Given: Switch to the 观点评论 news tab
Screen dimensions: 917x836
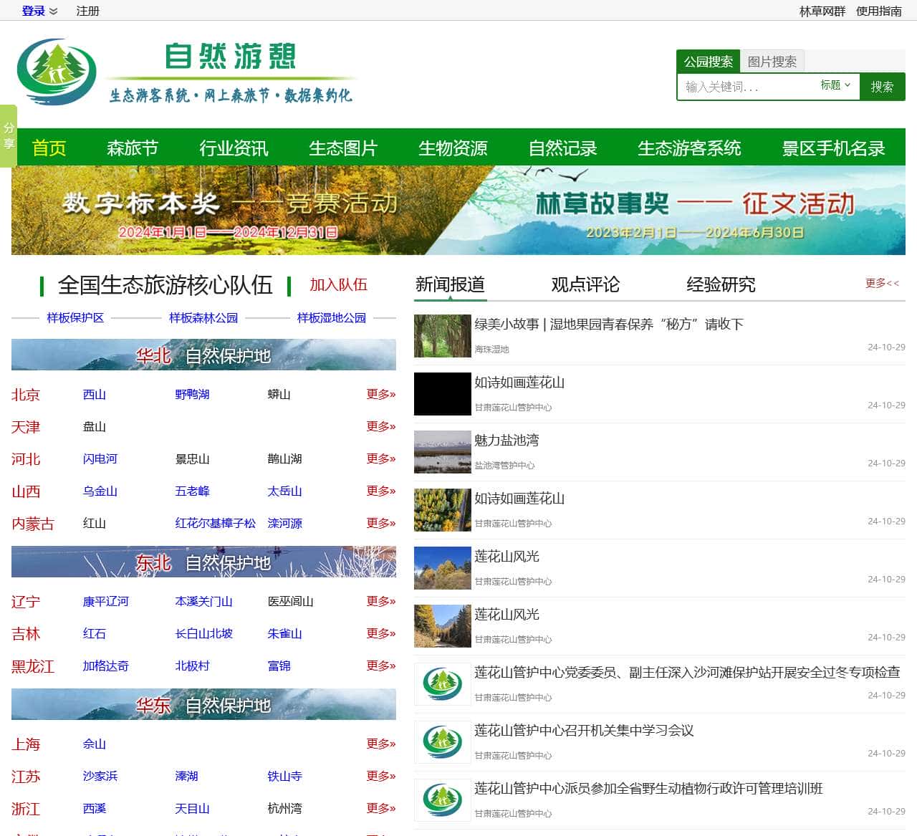Looking at the screenshot, I should point(585,284).
